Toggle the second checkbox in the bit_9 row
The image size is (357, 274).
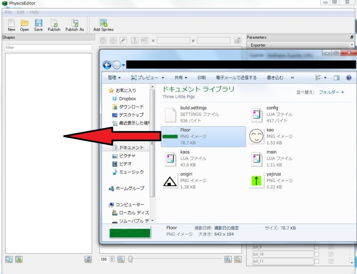point(331,247)
